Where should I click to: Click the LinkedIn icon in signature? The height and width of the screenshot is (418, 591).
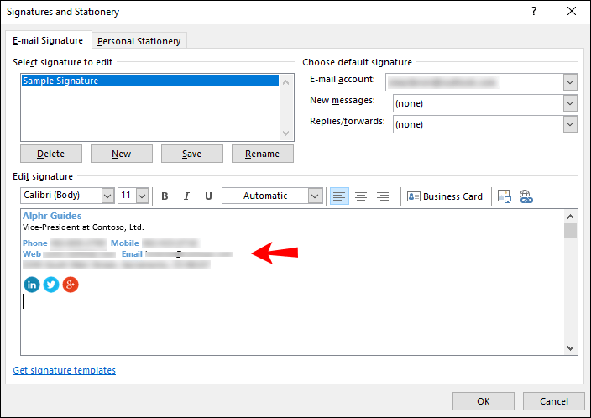click(x=32, y=285)
